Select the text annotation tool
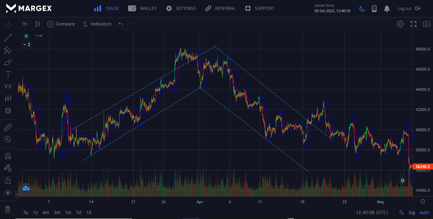This screenshot has height=219, width=433. (x=8, y=74)
